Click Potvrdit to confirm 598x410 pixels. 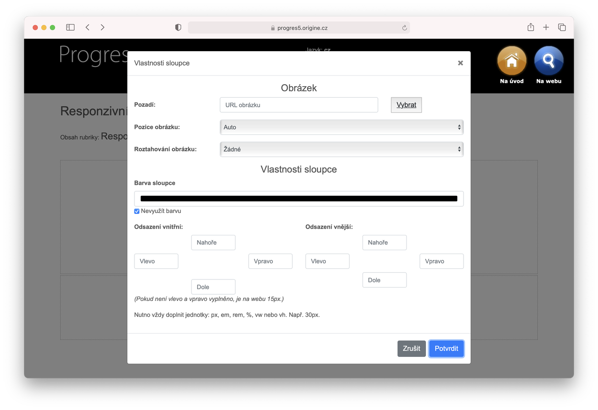pos(446,348)
